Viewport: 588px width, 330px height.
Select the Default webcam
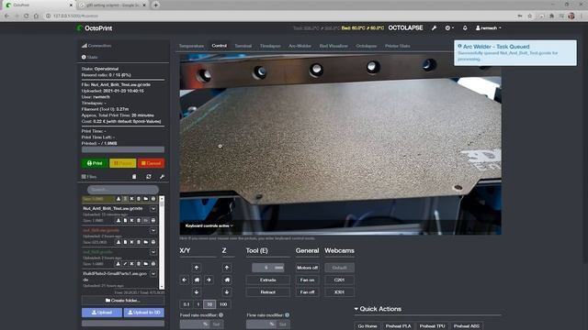click(x=339, y=268)
